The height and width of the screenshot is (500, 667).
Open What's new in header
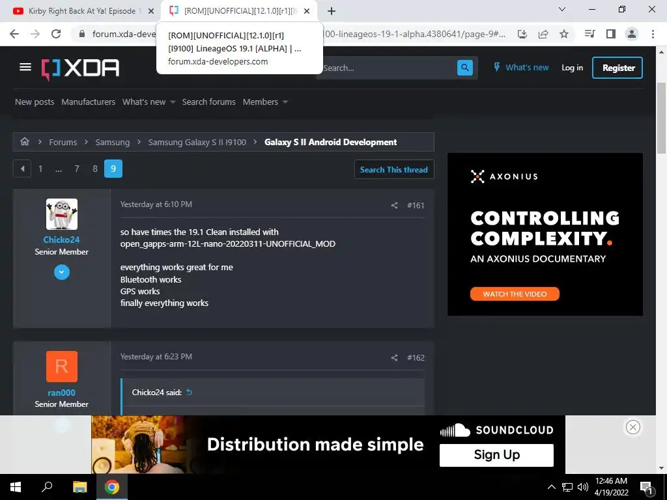pyautogui.click(x=521, y=67)
